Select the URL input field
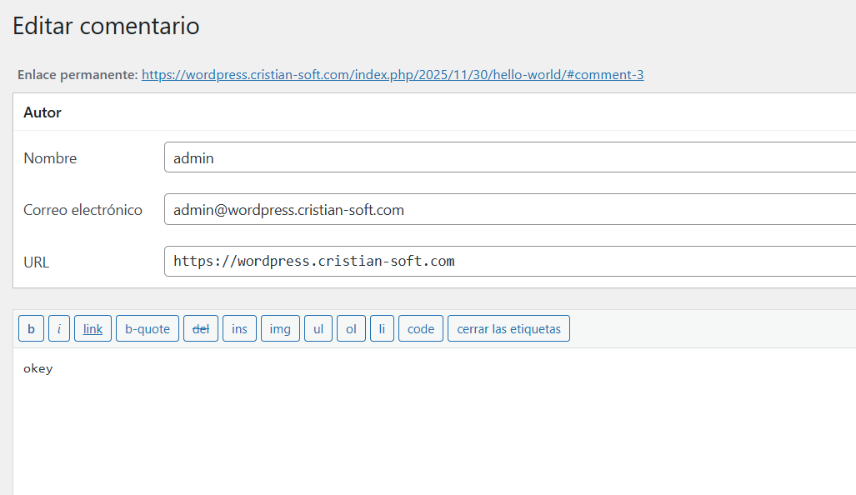Screen dimensions: 856x495 point(508,262)
